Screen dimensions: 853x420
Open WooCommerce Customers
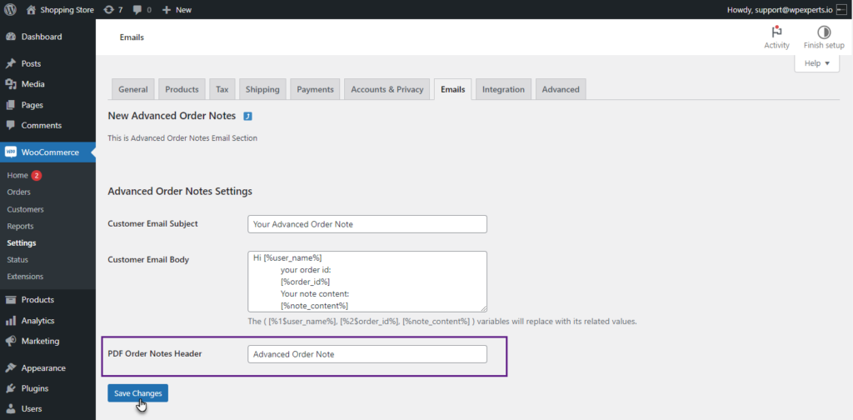click(x=26, y=209)
